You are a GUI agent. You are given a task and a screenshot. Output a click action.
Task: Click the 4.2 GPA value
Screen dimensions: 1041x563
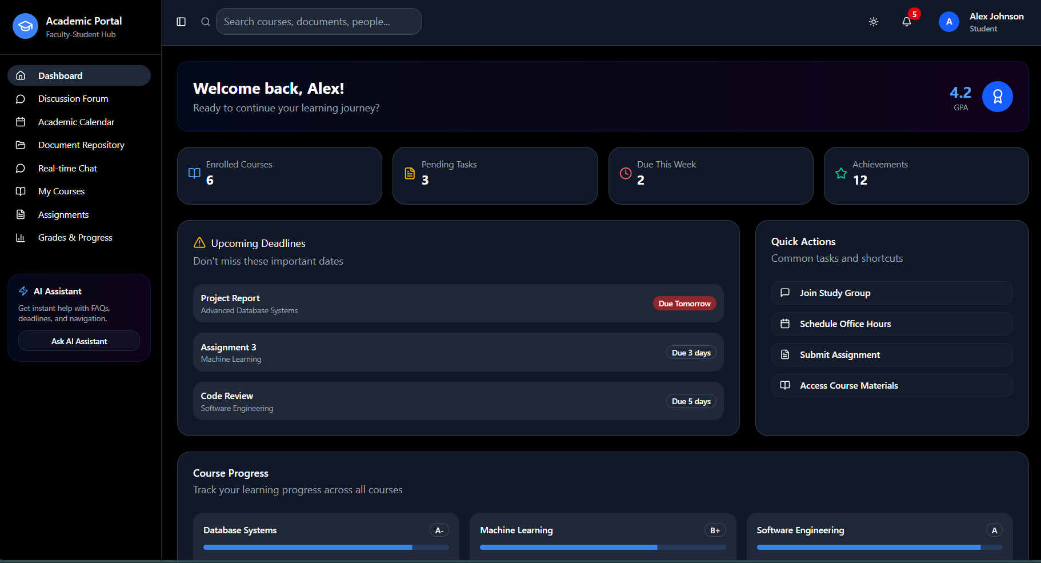960,92
